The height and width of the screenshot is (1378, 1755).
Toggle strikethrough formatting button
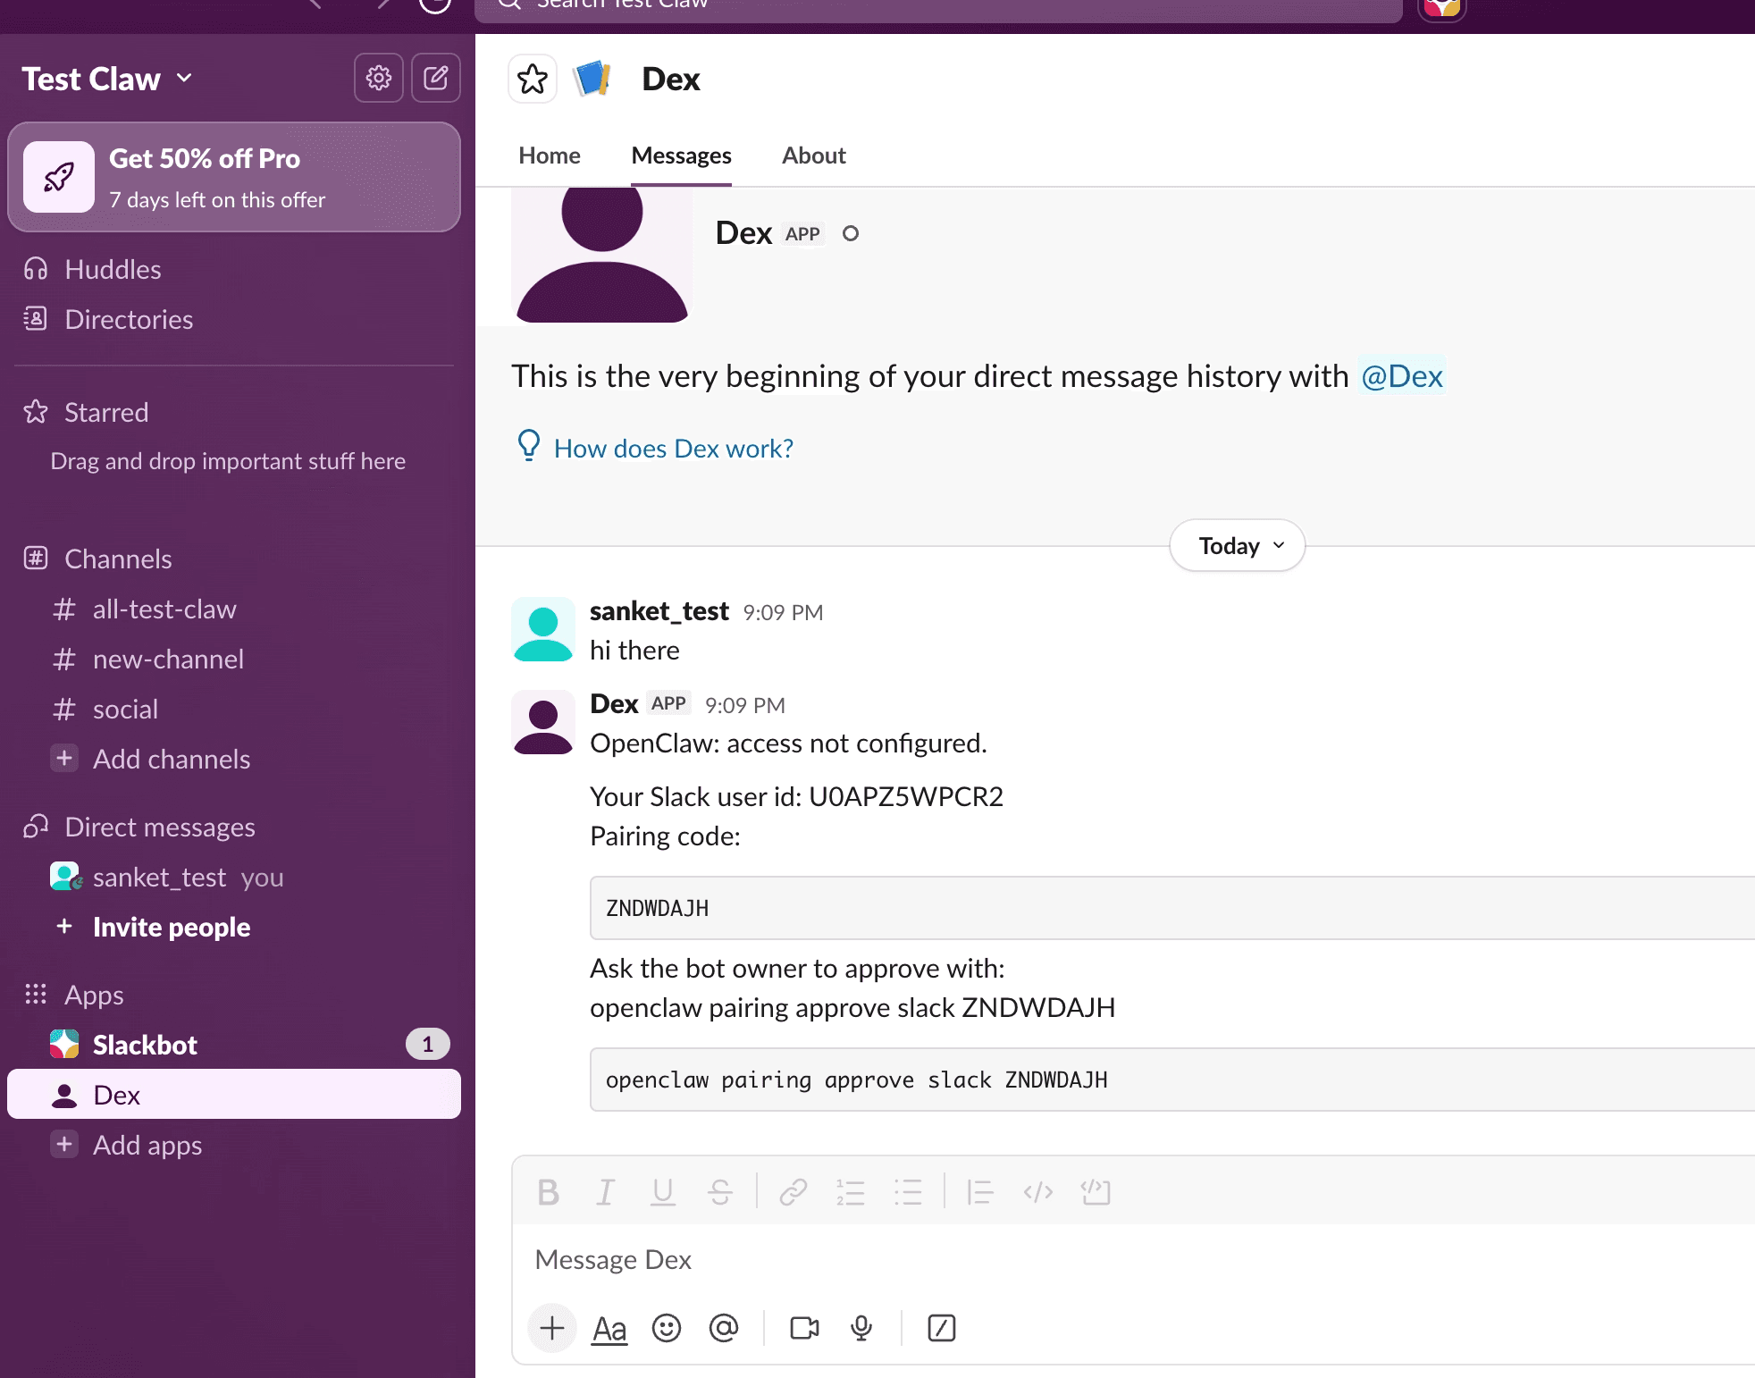(719, 1192)
